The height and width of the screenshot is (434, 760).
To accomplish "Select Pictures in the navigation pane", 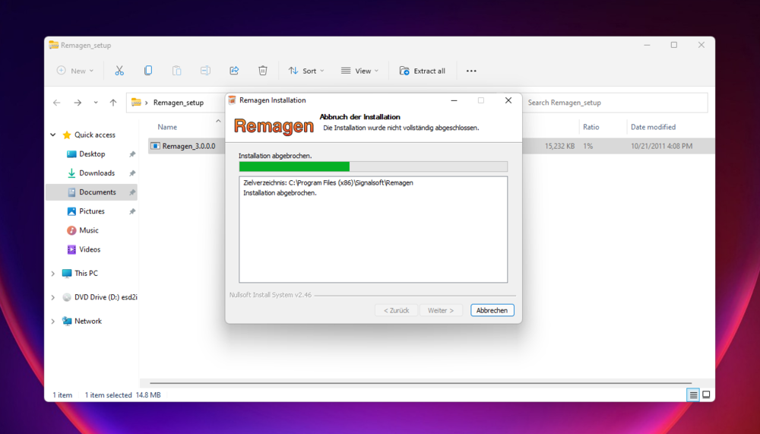I will coord(92,211).
